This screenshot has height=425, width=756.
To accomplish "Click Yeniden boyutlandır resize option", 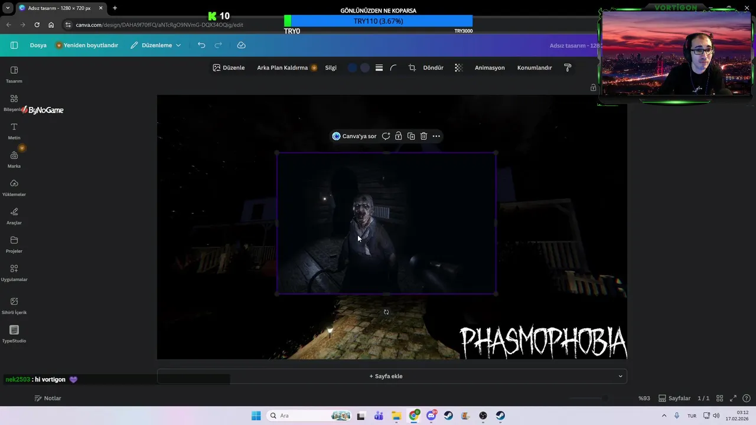I will tap(87, 45).
